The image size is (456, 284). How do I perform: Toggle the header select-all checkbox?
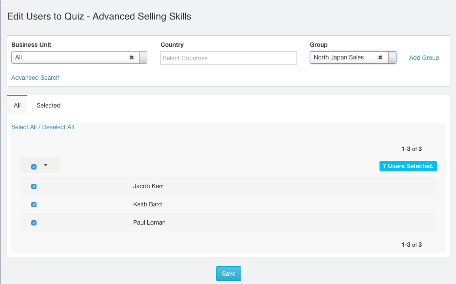(x=34, y=167)
